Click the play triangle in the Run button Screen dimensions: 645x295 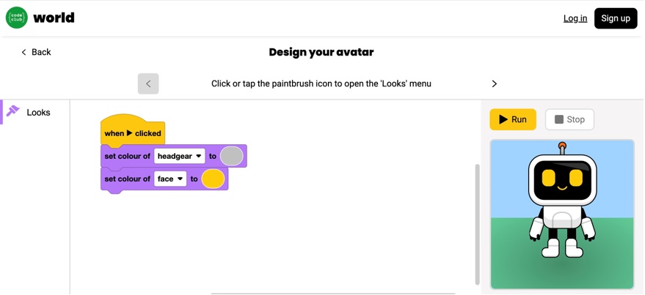click(x=503, y=119)
